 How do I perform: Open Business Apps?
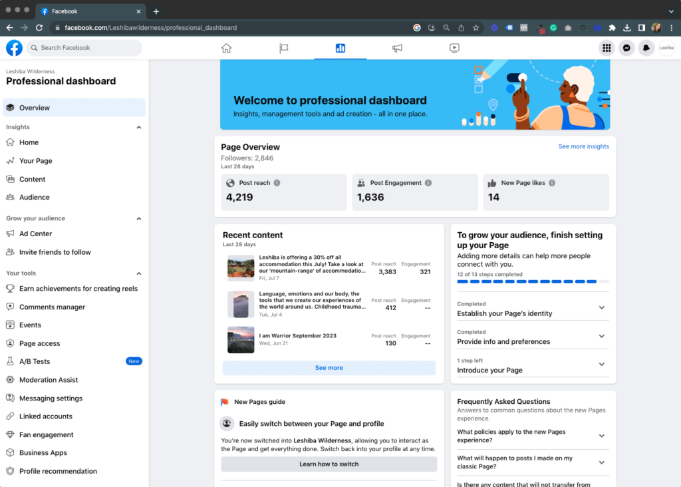(x=74, y=452)
